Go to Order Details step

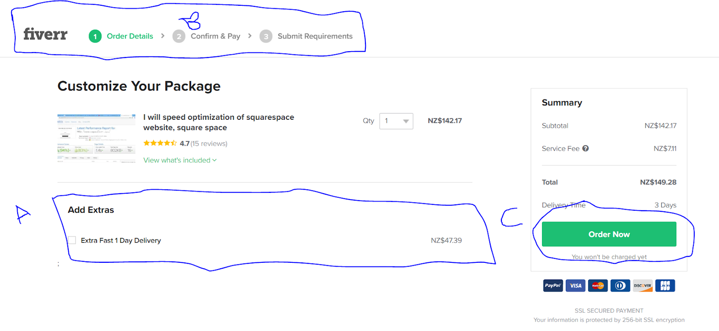(130, 36)
